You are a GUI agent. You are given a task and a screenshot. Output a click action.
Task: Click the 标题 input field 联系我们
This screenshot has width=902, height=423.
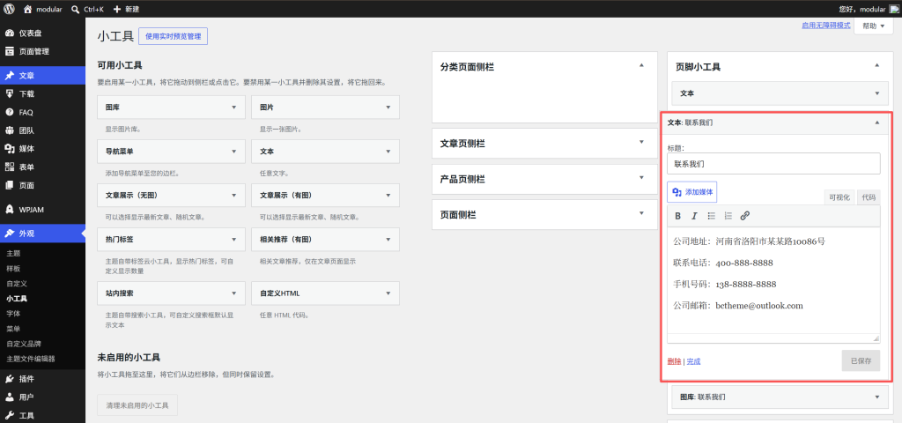(x=773, y=163)
